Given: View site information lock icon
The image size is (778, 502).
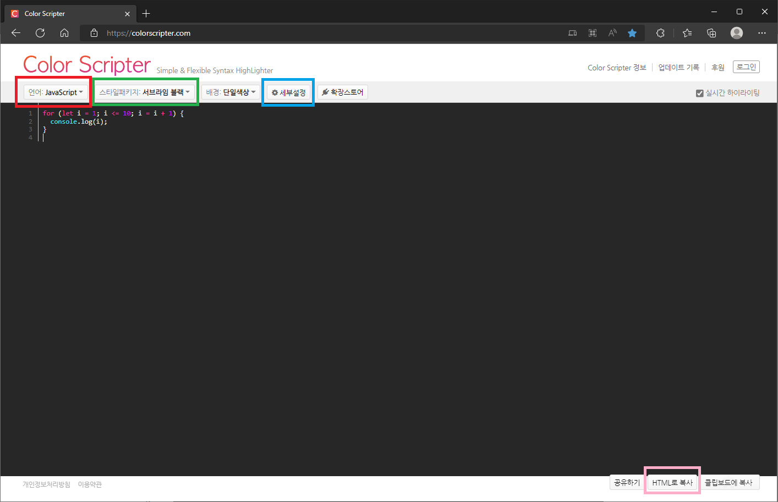Looking at the screenshot, I should point(94,33).
